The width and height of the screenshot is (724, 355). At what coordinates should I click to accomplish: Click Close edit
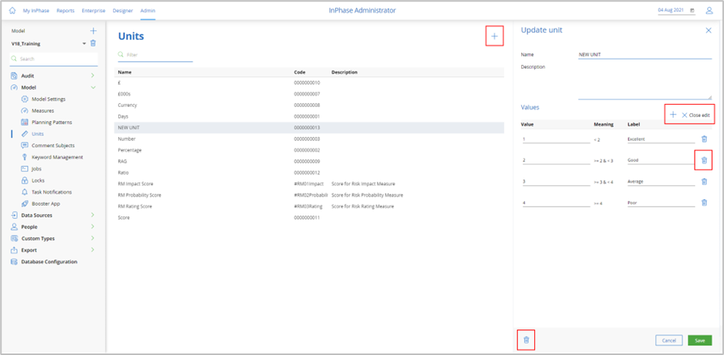695,115
